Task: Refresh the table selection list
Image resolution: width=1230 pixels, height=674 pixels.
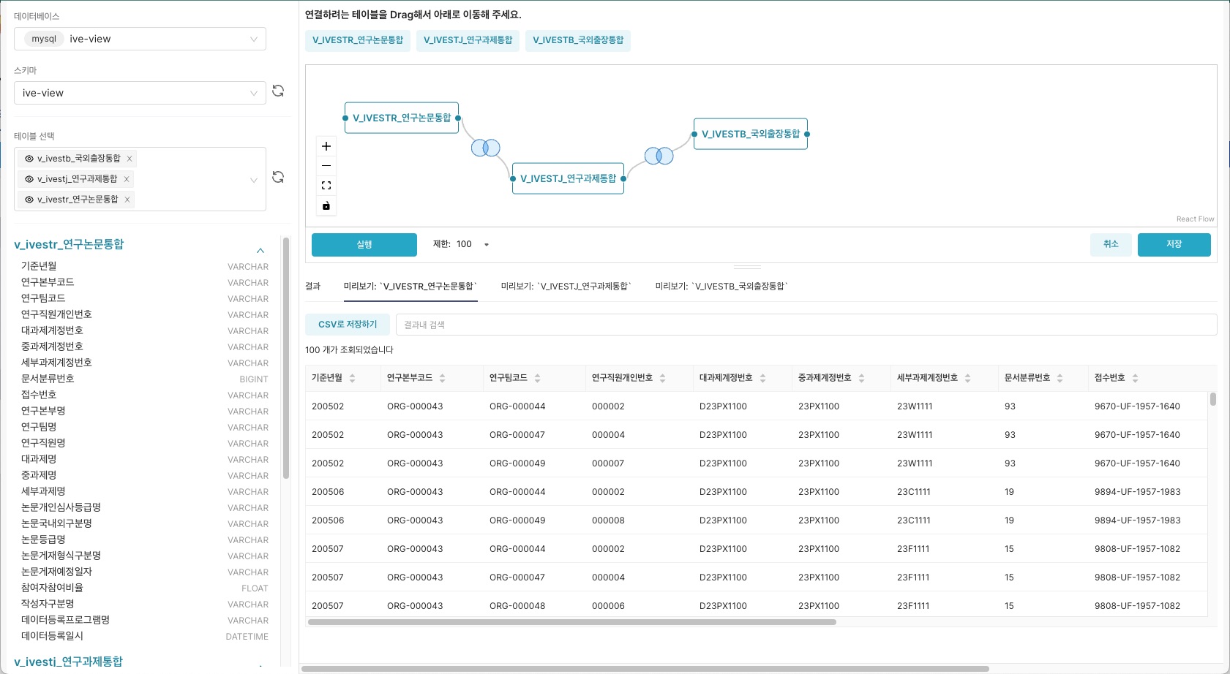Action: click(x=278, y=178)
